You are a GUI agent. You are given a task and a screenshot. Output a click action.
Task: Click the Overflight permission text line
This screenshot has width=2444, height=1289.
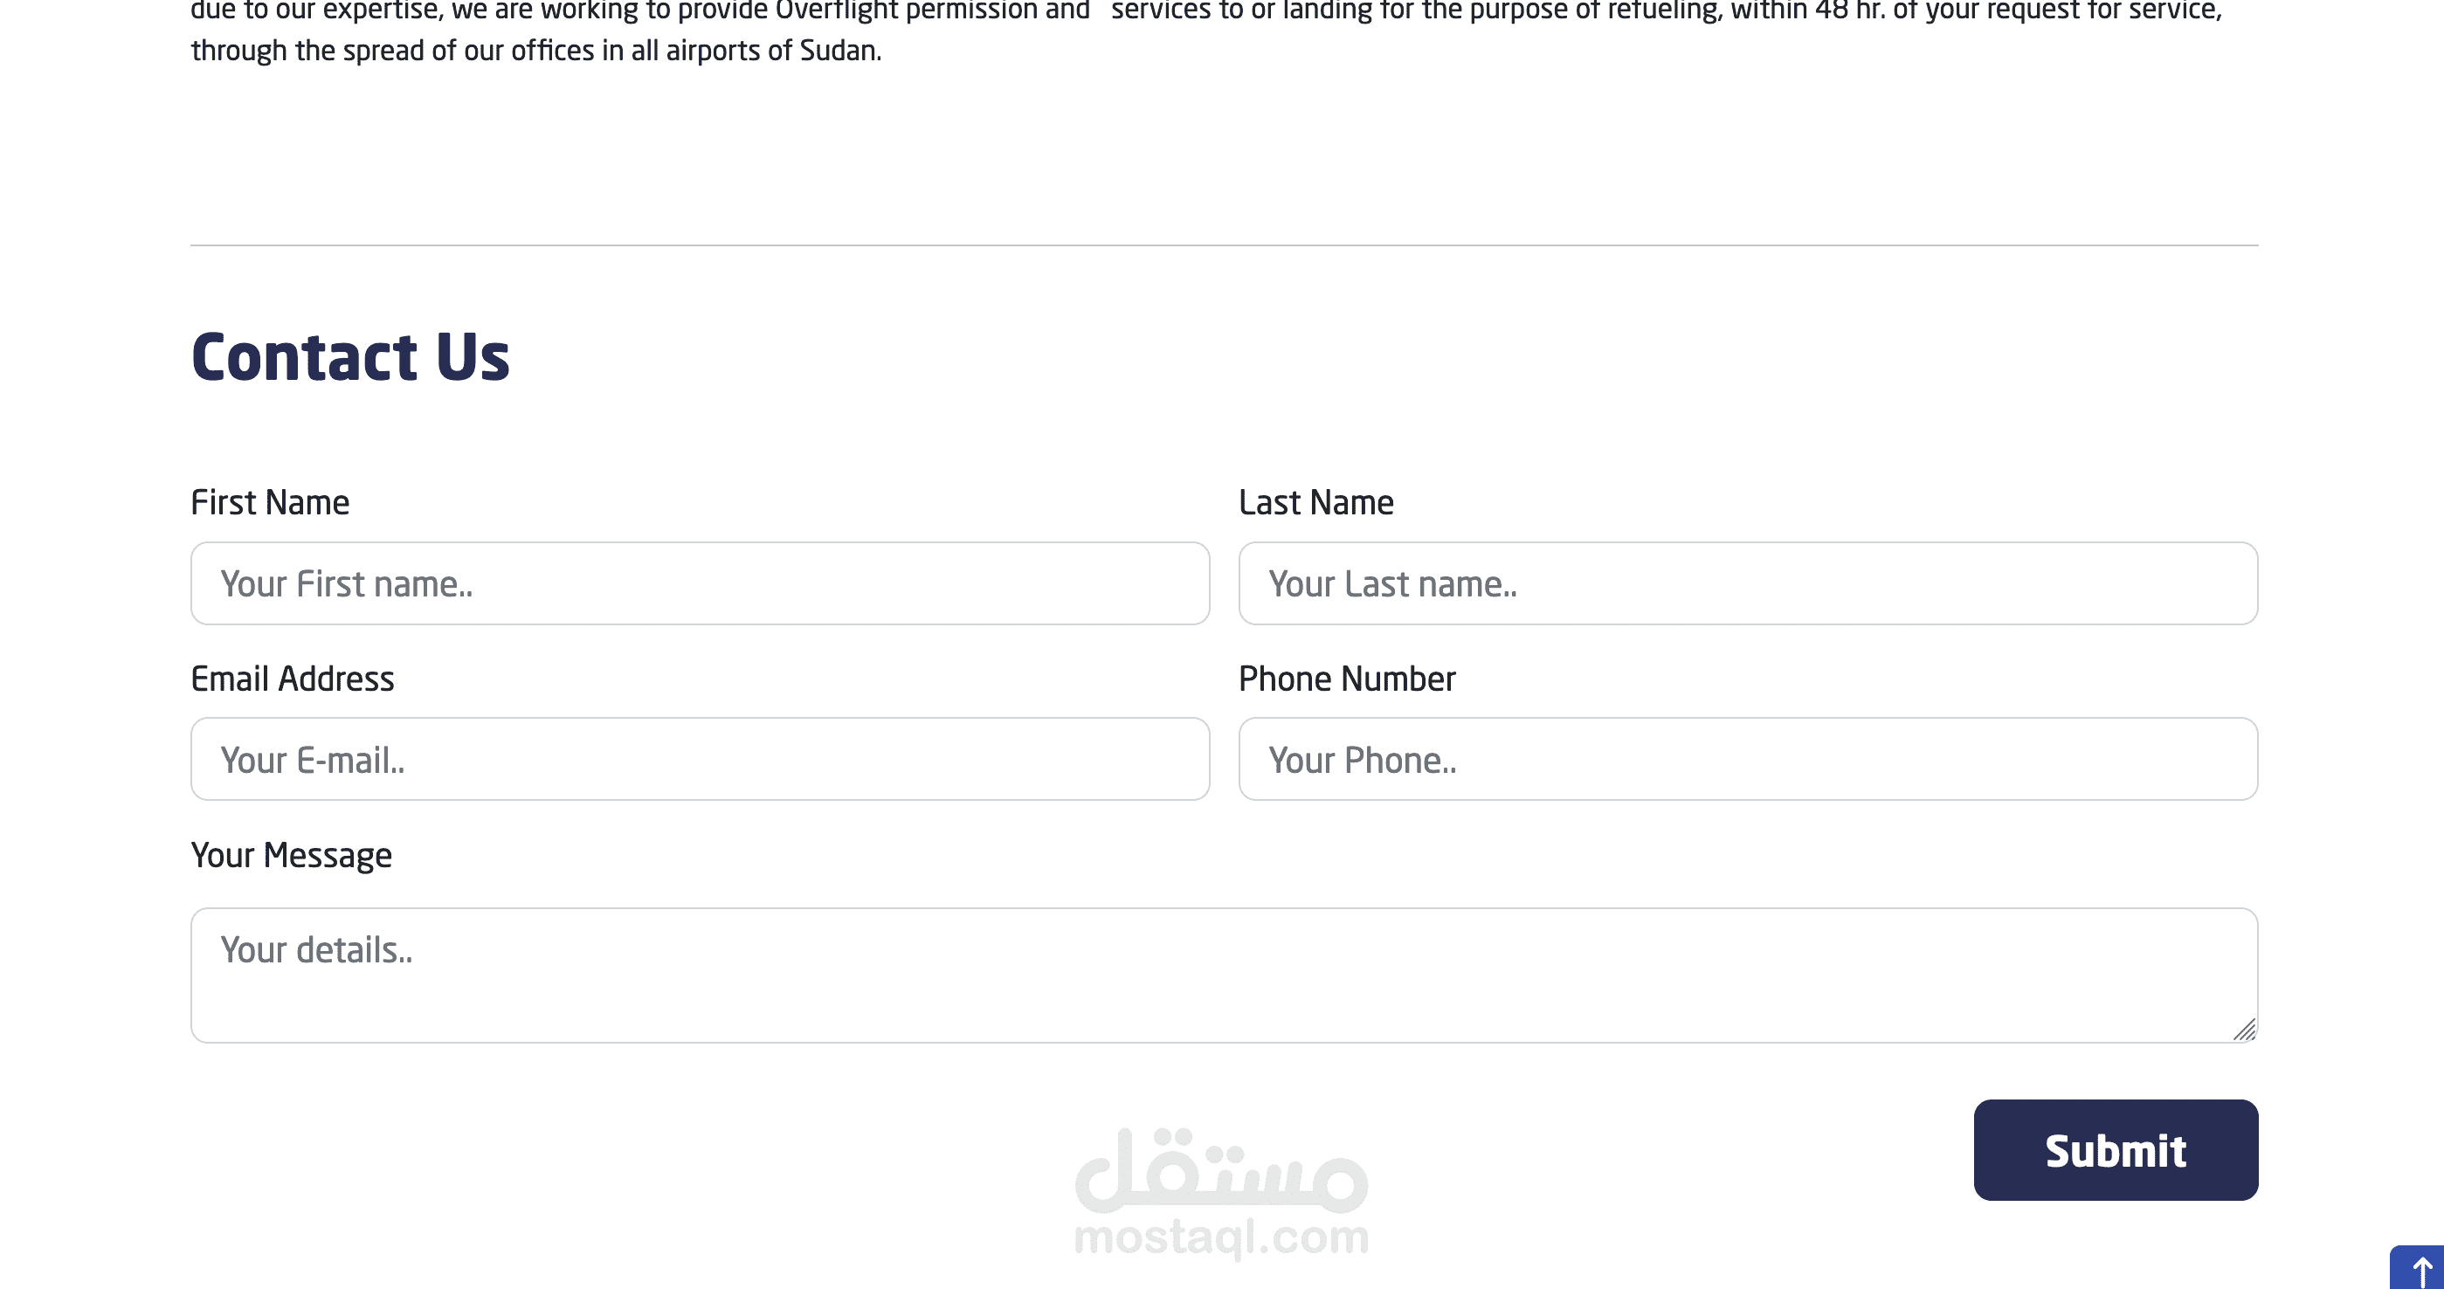click(639, 11)
